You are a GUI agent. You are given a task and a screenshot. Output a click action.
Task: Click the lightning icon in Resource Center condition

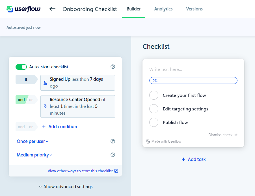45,106
